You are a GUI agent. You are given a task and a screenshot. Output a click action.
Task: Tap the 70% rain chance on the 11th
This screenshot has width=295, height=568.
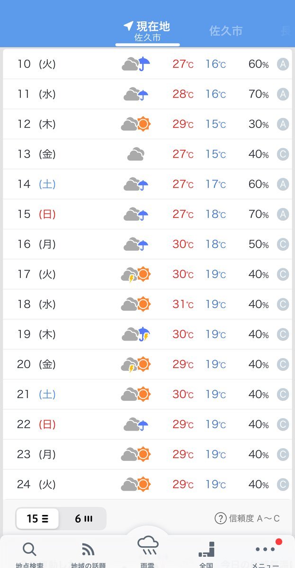pos(259,94)
